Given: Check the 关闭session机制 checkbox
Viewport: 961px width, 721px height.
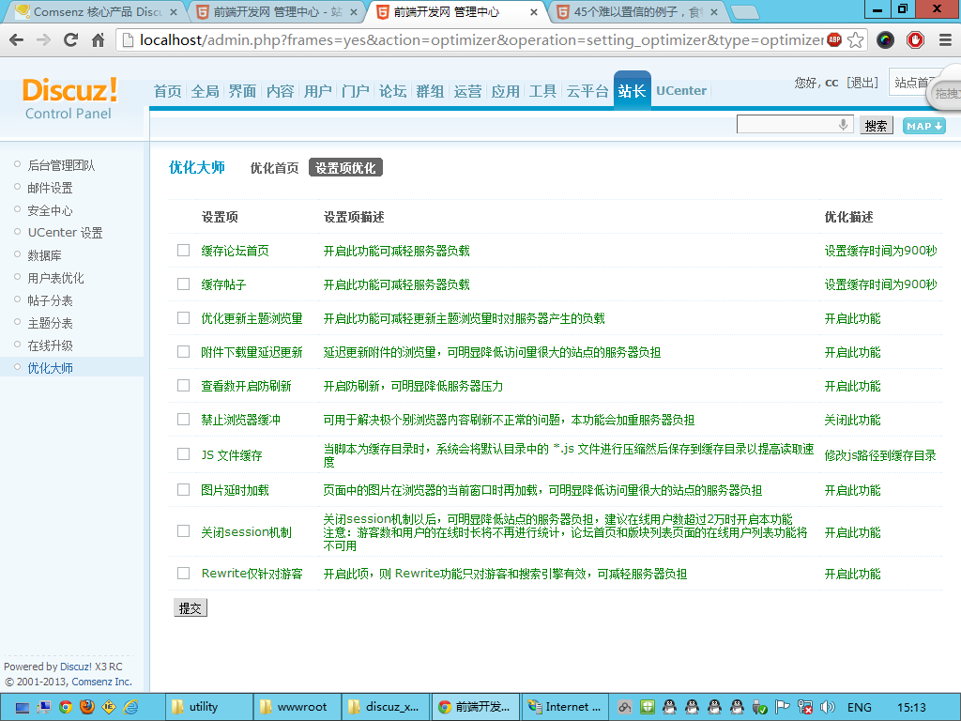Looking at the screenshot, I should pos(183,531).
